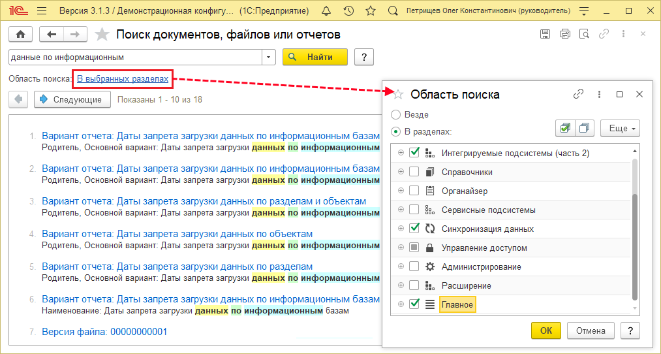Select the Главное row label
Viewport: 661px width, 354px height.
[x=457, y=304]
